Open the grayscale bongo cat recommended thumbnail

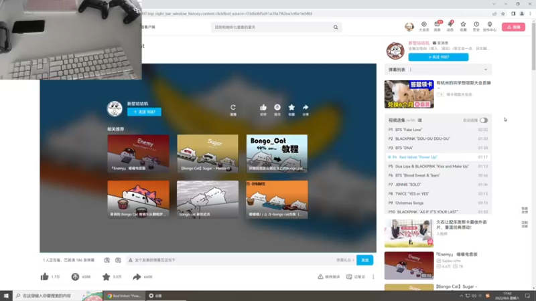208,199
